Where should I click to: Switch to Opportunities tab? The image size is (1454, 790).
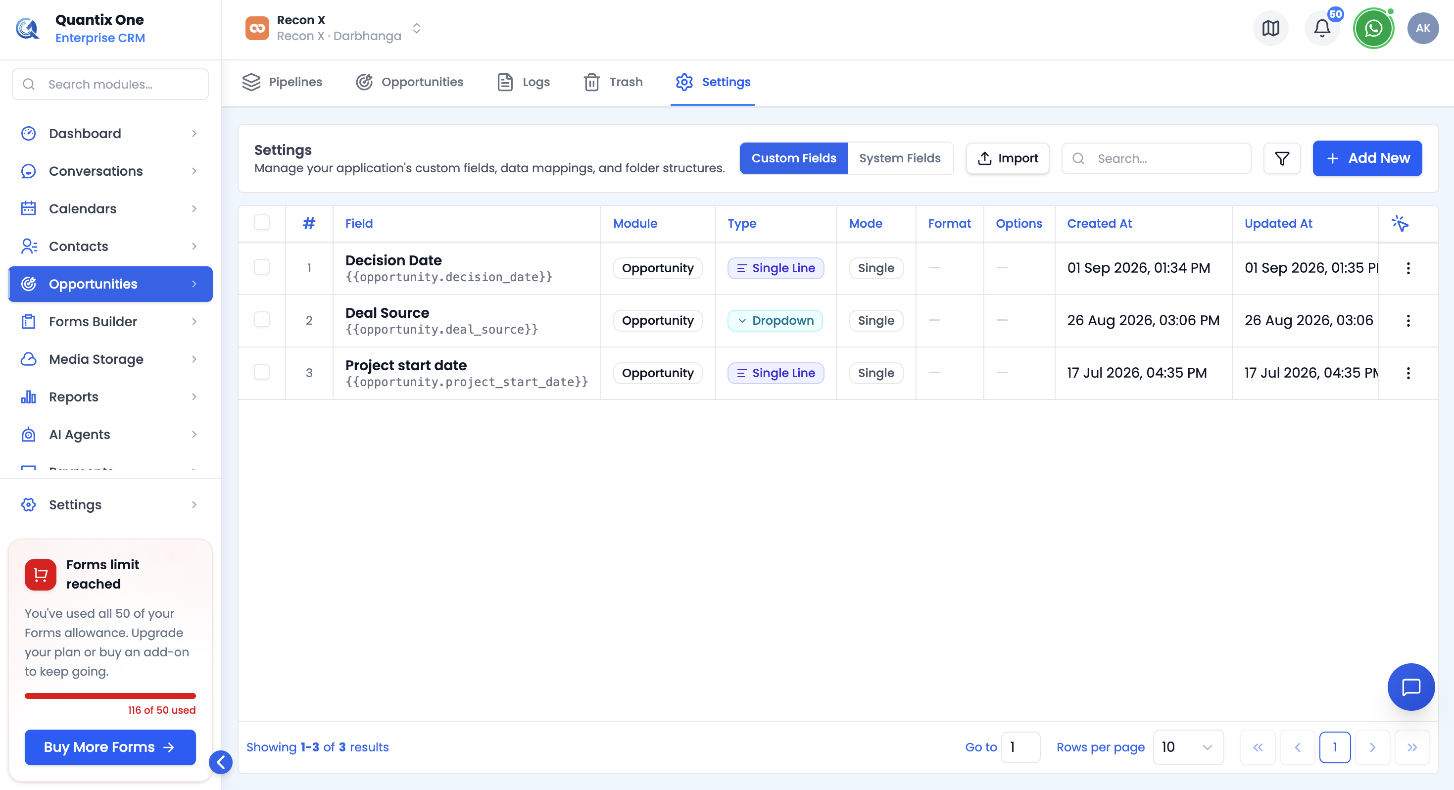click(x=409, y=83)
